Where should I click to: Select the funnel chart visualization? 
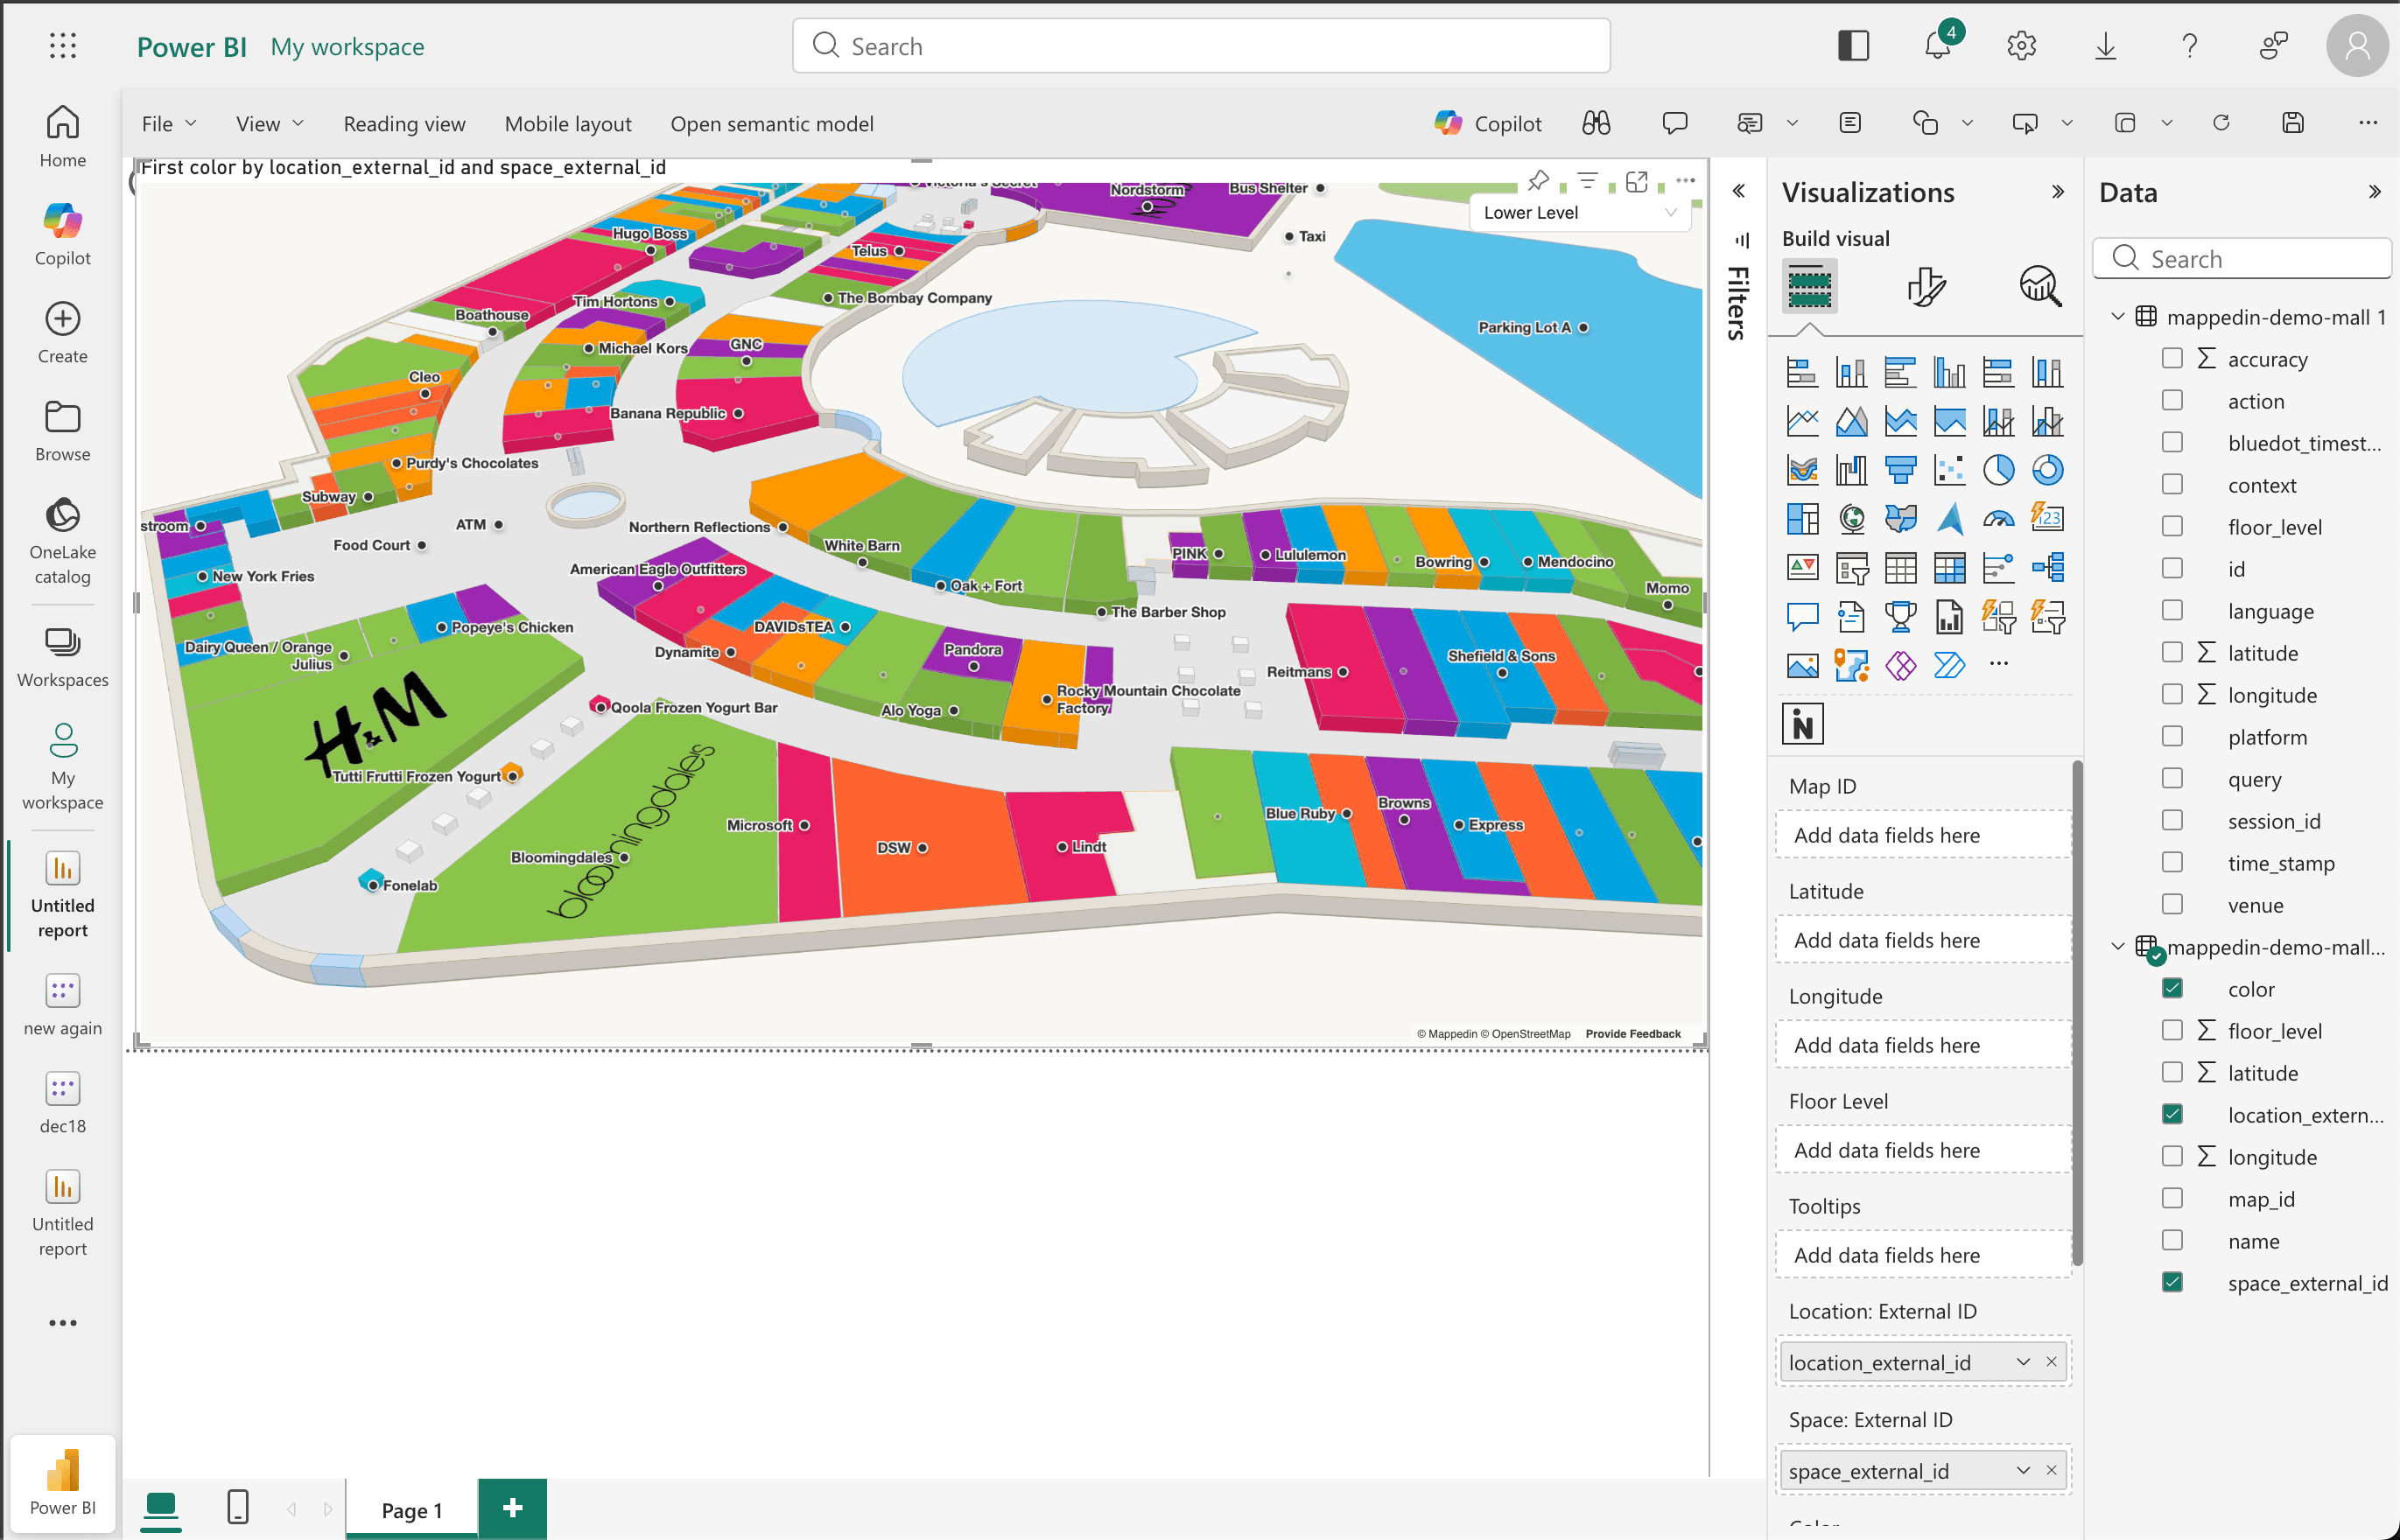pos(1901,469)
